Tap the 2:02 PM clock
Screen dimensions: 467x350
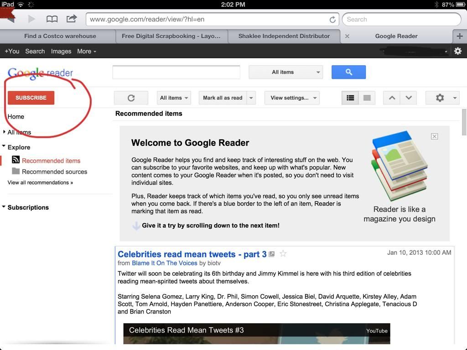point(233,5)
